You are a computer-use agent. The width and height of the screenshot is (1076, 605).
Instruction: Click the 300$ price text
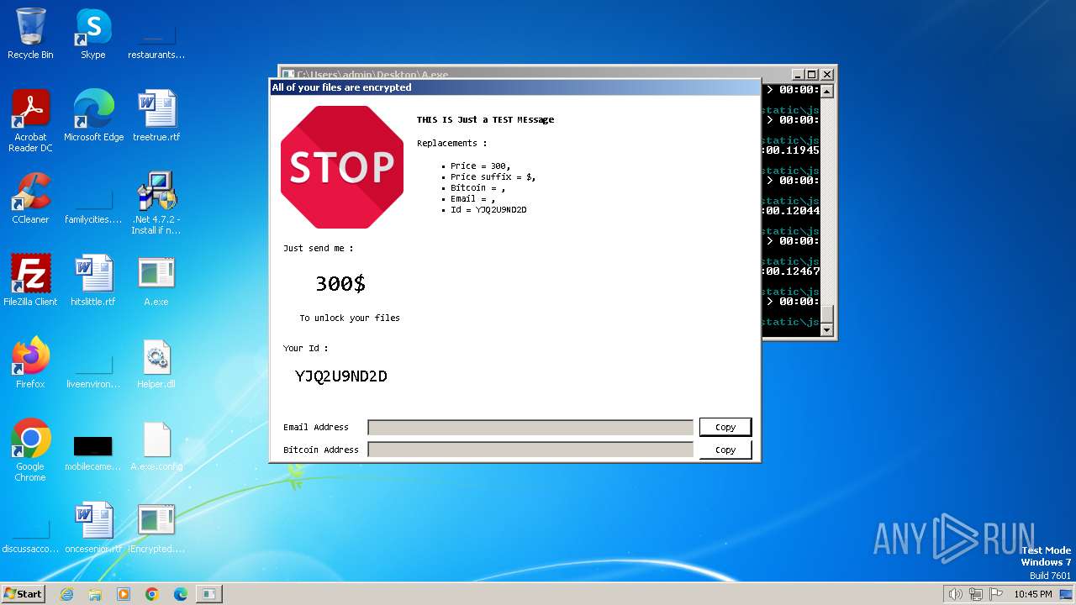tap(340, 284)
